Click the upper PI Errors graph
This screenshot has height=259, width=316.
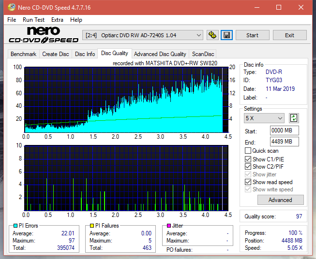coord(126,100)
